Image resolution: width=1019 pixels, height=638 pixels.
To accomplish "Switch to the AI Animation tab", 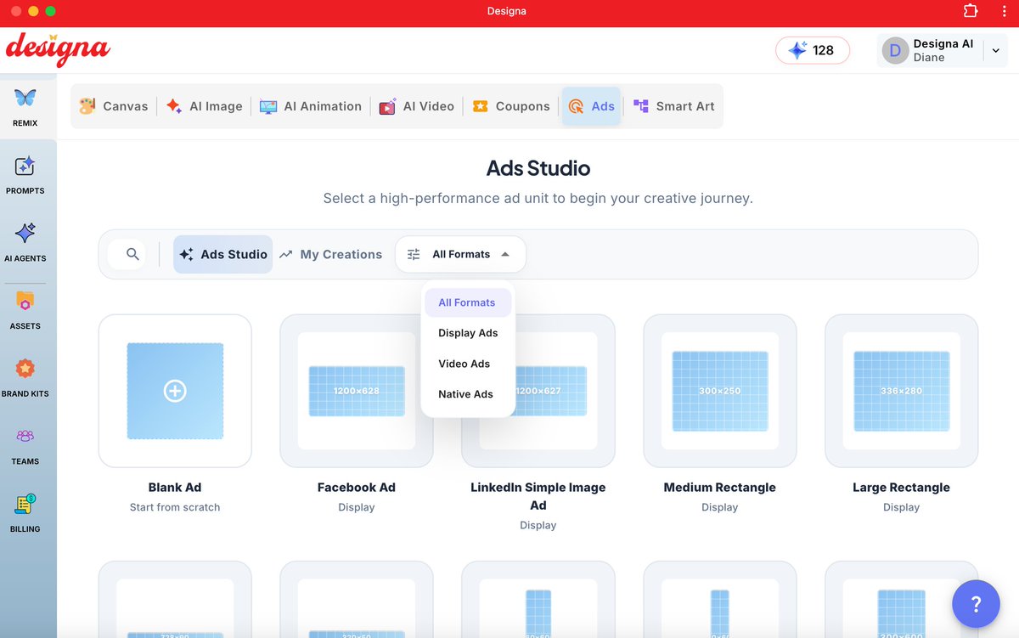I will pos(311,106).
